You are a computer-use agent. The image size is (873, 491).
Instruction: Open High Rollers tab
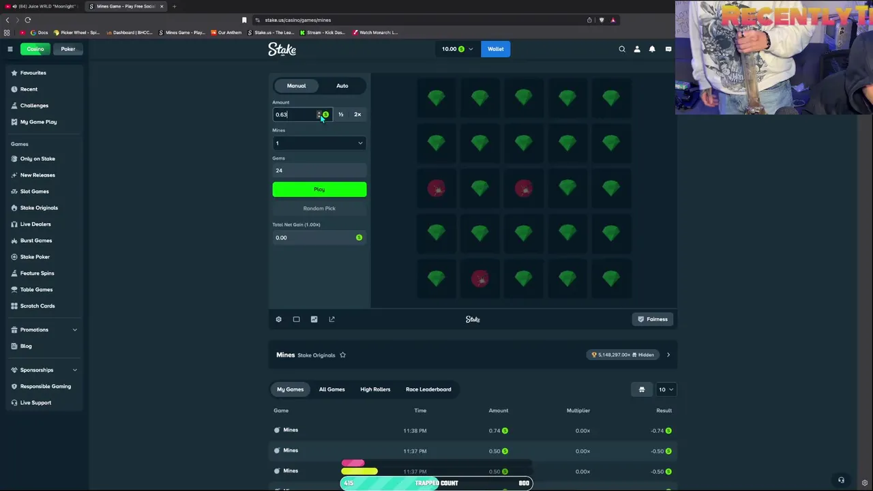pos(375,389)
